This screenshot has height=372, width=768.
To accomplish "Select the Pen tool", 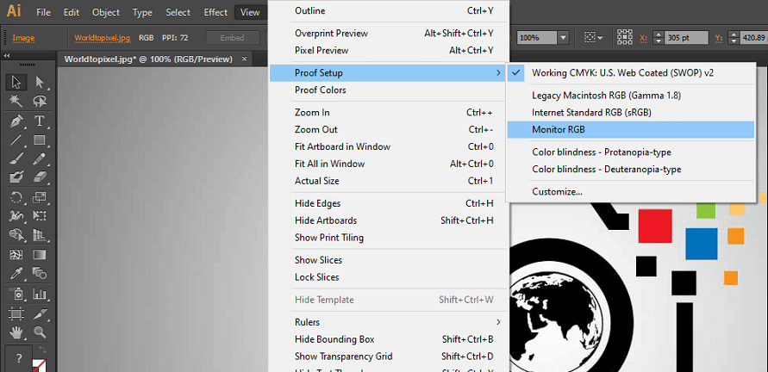I will pos(16,121).
